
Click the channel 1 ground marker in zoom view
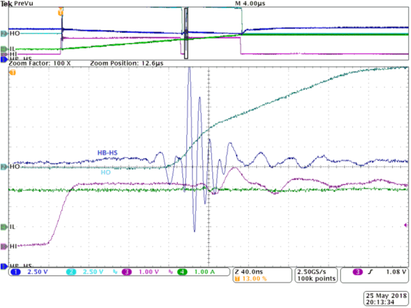pos(4,266)
